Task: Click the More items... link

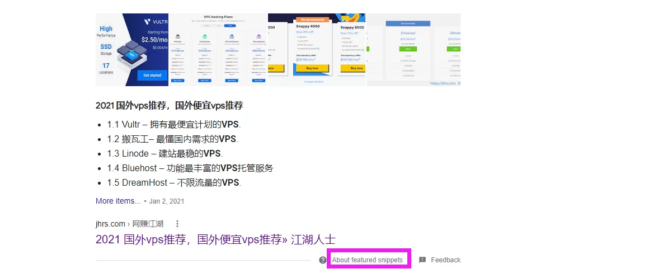Action: [x=118, y=201]
